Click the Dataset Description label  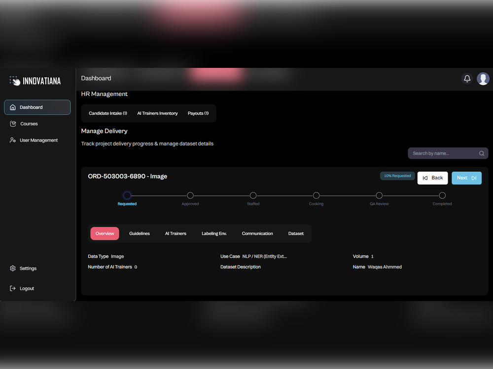(x=241, y=267)
